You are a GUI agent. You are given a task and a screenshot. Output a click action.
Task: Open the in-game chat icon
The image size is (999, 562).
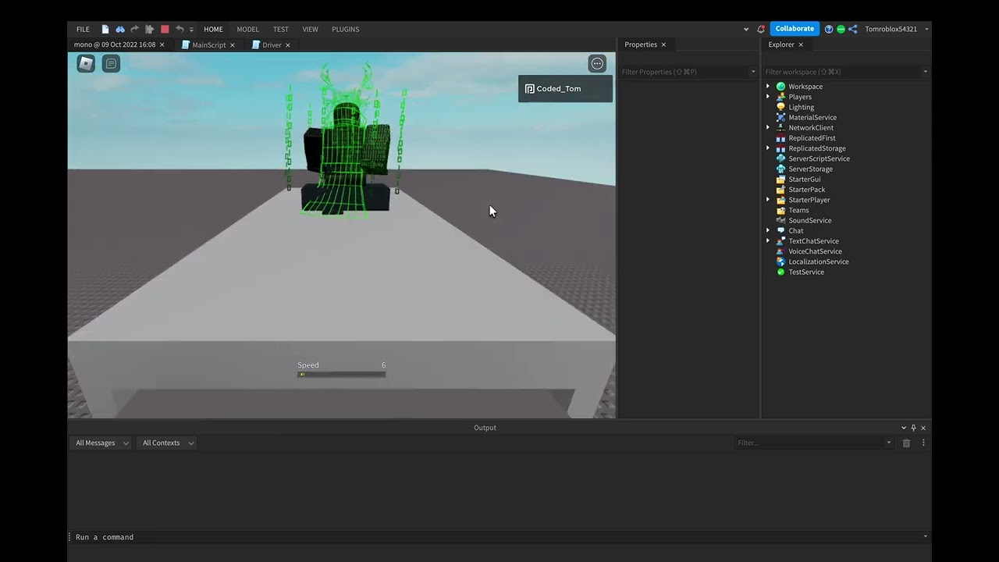tap(112, 63)
